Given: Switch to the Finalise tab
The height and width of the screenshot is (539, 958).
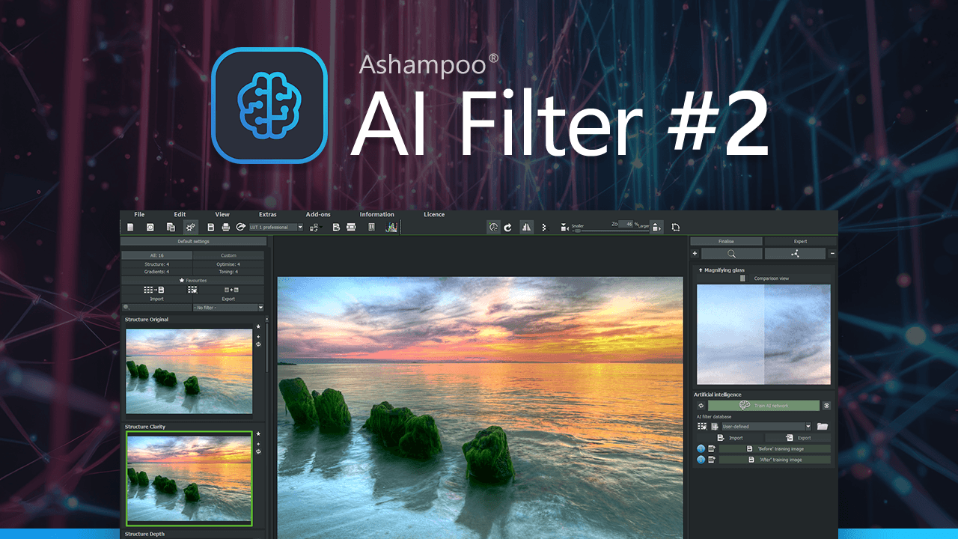Looking at the screenshot, I should click(x=726, y=241).
